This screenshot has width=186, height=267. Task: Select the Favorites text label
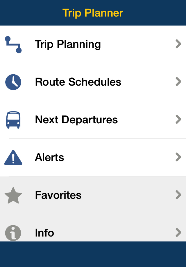[58, 195]
